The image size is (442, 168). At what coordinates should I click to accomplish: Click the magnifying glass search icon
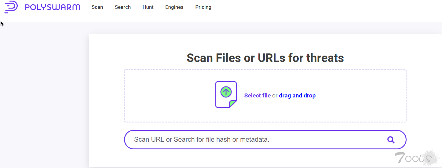(391, 140)
